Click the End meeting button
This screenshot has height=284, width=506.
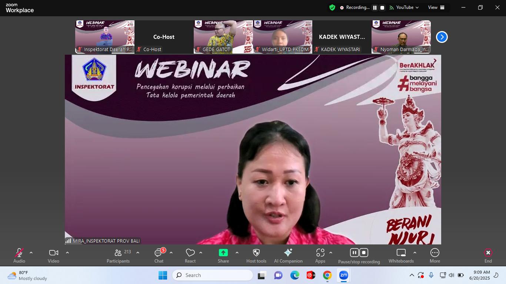[488, 256]
